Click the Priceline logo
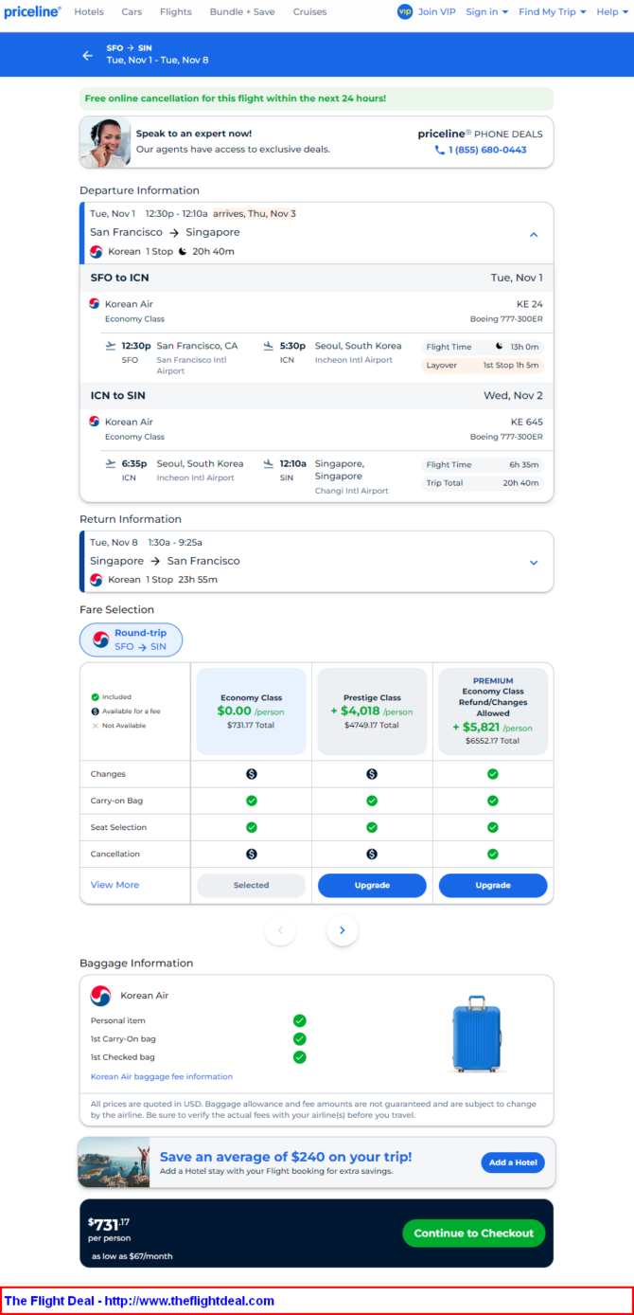 pos(33,11)
